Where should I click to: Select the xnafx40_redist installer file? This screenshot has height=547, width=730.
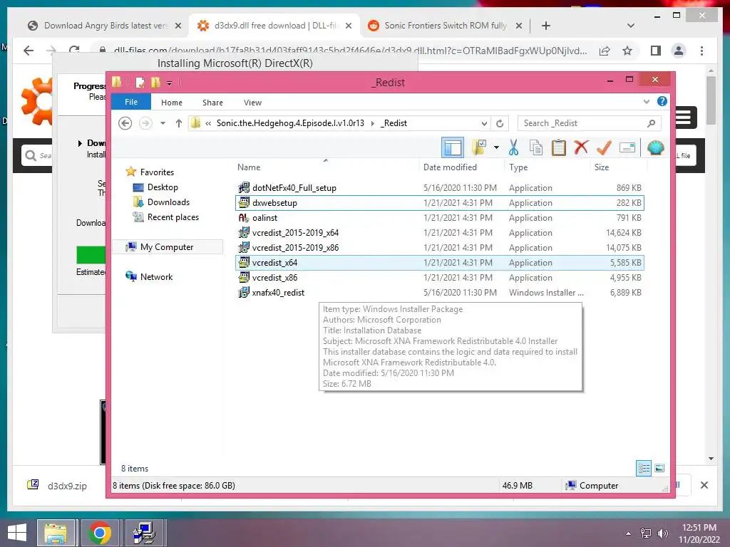[439, 293]
